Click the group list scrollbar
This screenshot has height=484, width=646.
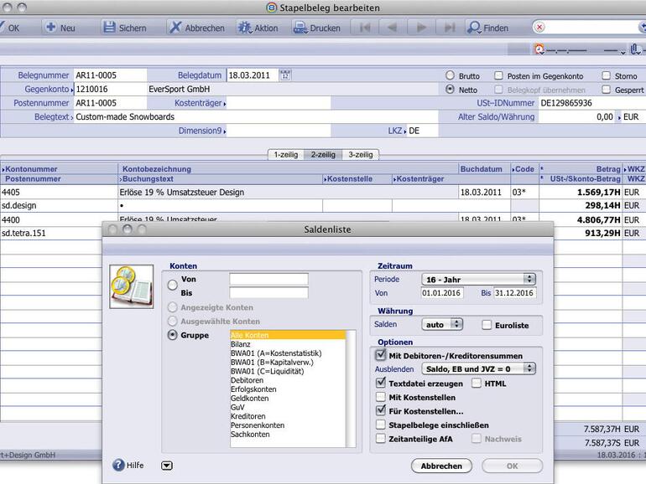pos(351,389)
